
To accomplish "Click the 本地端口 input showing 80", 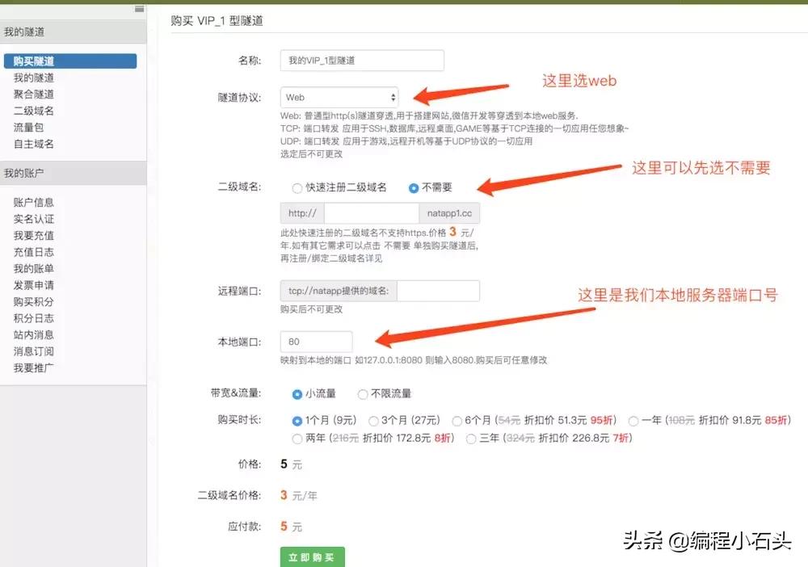I will [x=316, y=342].
